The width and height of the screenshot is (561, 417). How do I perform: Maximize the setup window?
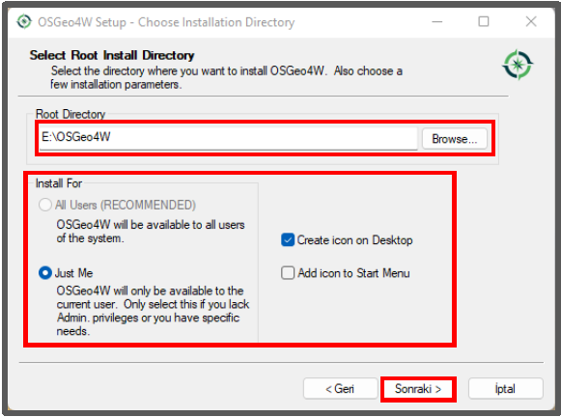484,22
